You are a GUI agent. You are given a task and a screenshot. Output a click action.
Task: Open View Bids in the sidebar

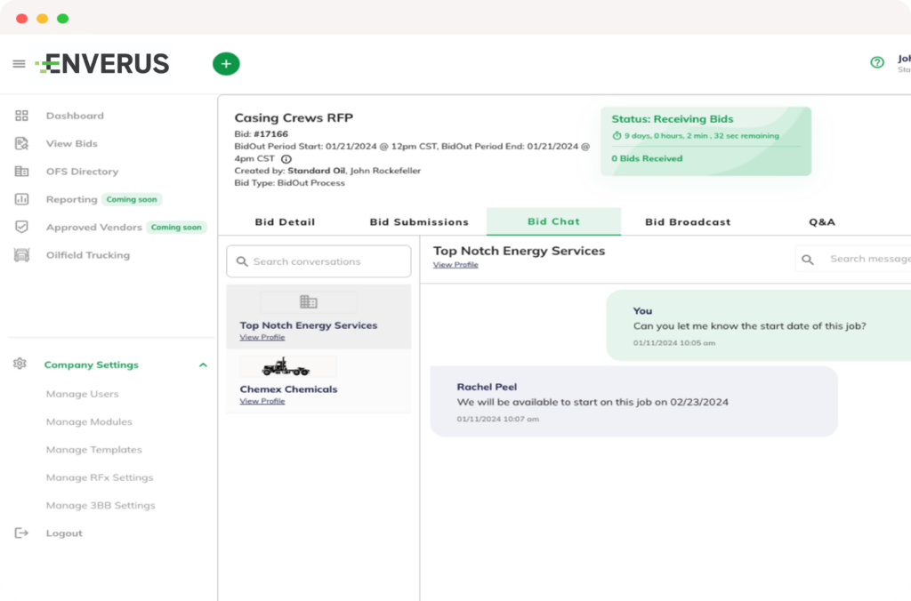point(72,144)
